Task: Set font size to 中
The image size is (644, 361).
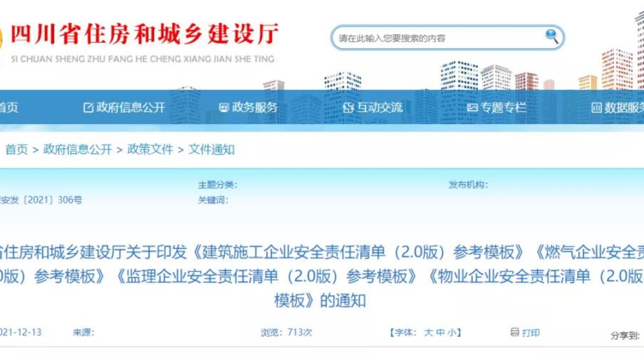Action: pos(440,332)
